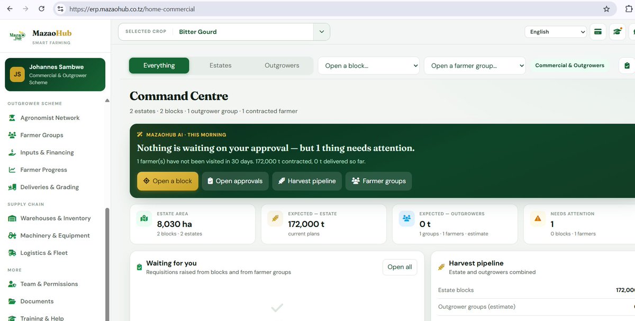This screenshot has width=635, height=321.
Task: Expand the Selected Crop dropdown arrow
Action: [x=321, y=32]
